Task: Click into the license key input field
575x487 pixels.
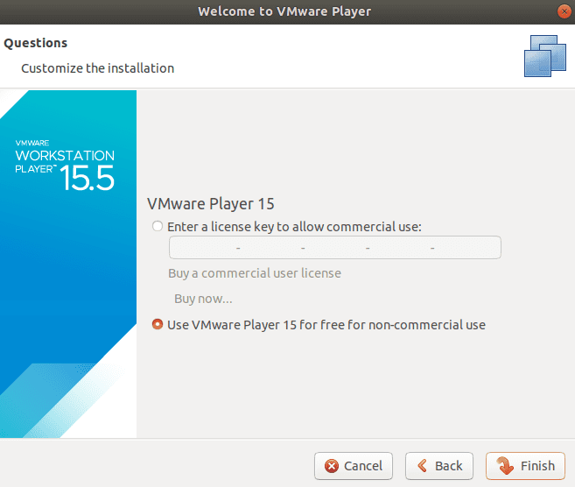Action: coord(333,248)
